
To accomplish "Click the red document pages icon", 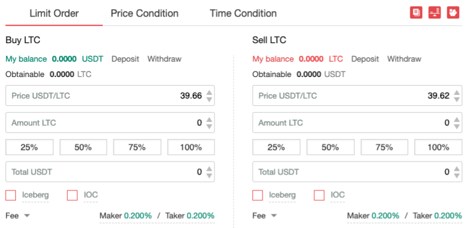I will [416, 13].
